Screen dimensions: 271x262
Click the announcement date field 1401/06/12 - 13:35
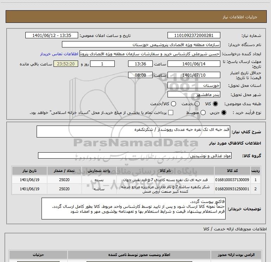pos(52,35)
